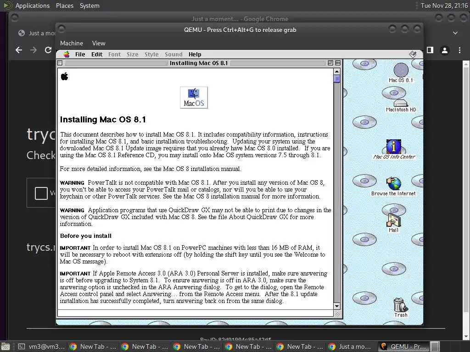This screenshot has height=352, width=470.
Task: Switch to vm3@vm3 terminal in taskbar
Action: tap(41, 346)
